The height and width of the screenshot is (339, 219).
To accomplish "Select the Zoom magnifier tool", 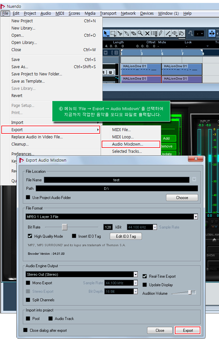I will pyautogui.click(x=140, y=33).
